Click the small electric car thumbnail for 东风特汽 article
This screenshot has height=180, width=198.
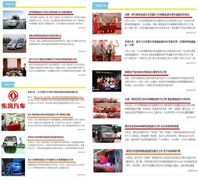13,145
